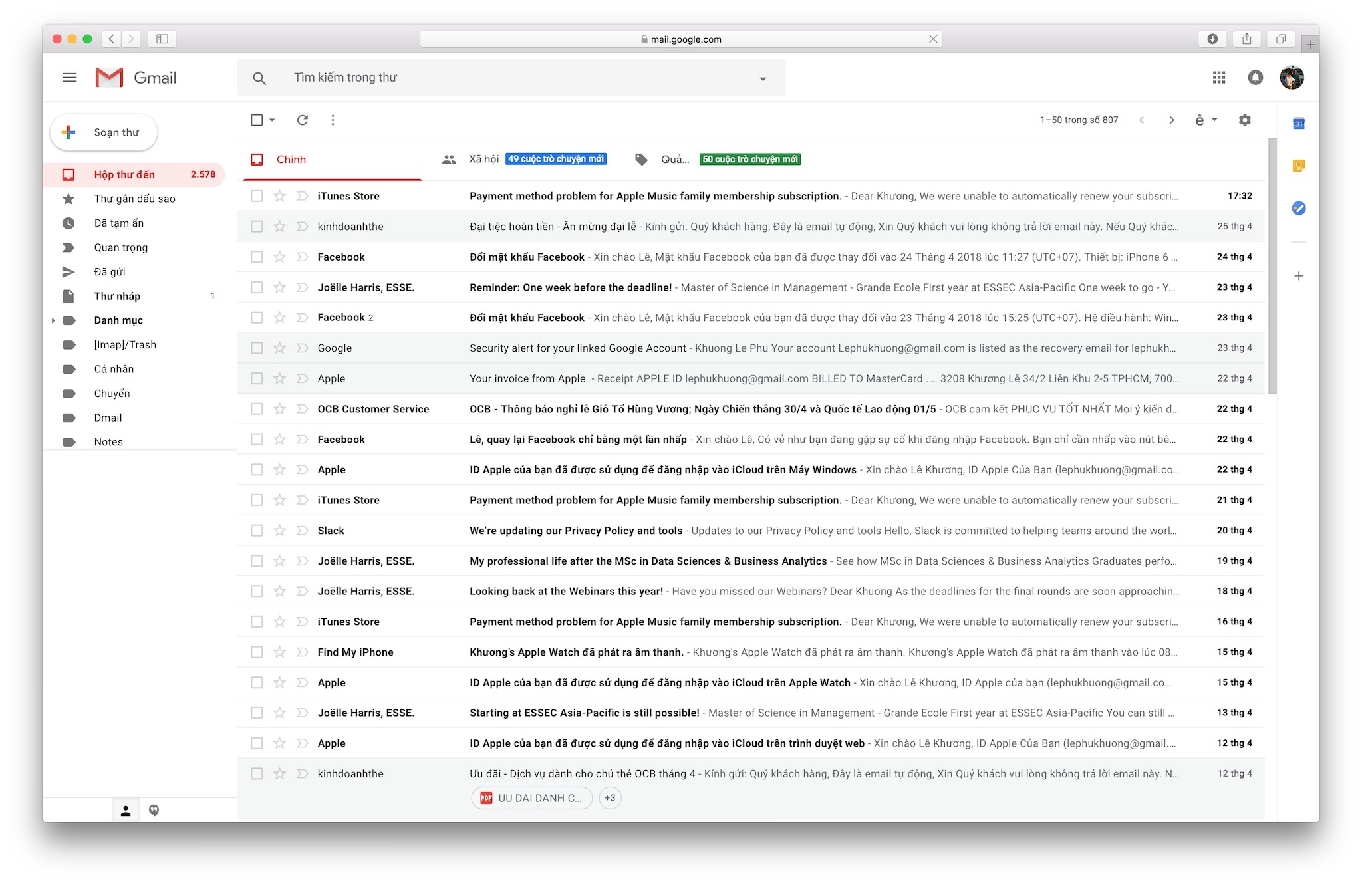Image resolution: width=1362 pixels, height=883 pixels.
Task: Mark the Google security alert as important
Action: (x=302, y=348)
